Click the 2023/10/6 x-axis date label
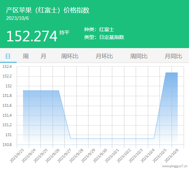Viewport: 189px width, 169px height. point(172,156)
